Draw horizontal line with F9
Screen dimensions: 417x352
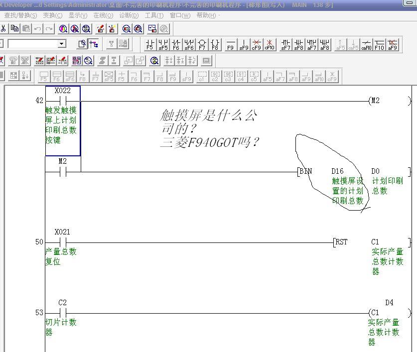click(230, 44)
